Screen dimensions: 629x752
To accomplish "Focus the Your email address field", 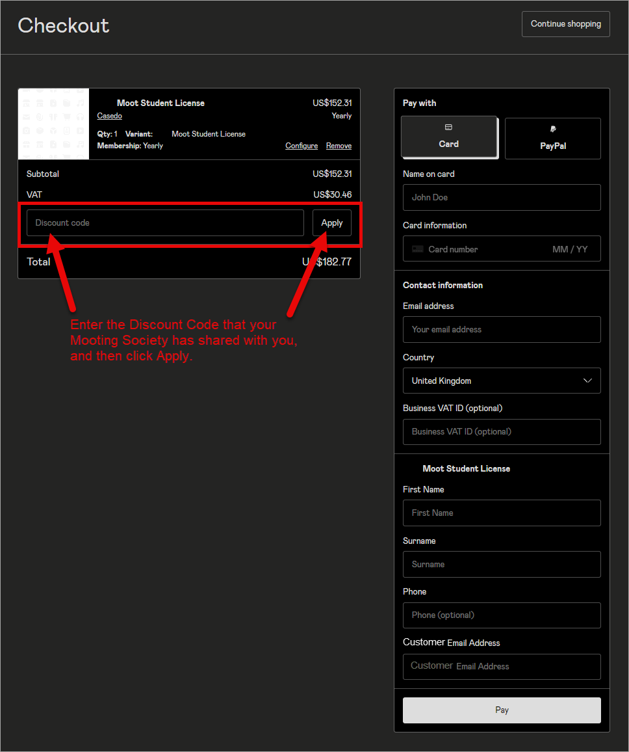I will click(x=502, y=329).
